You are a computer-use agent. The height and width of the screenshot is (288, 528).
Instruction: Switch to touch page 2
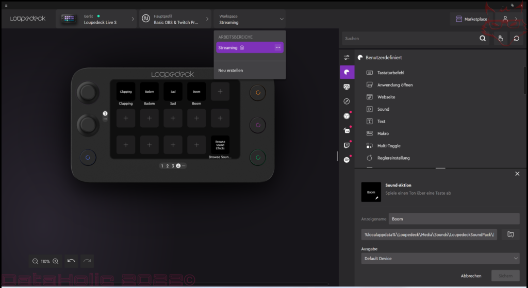[168, 166]
